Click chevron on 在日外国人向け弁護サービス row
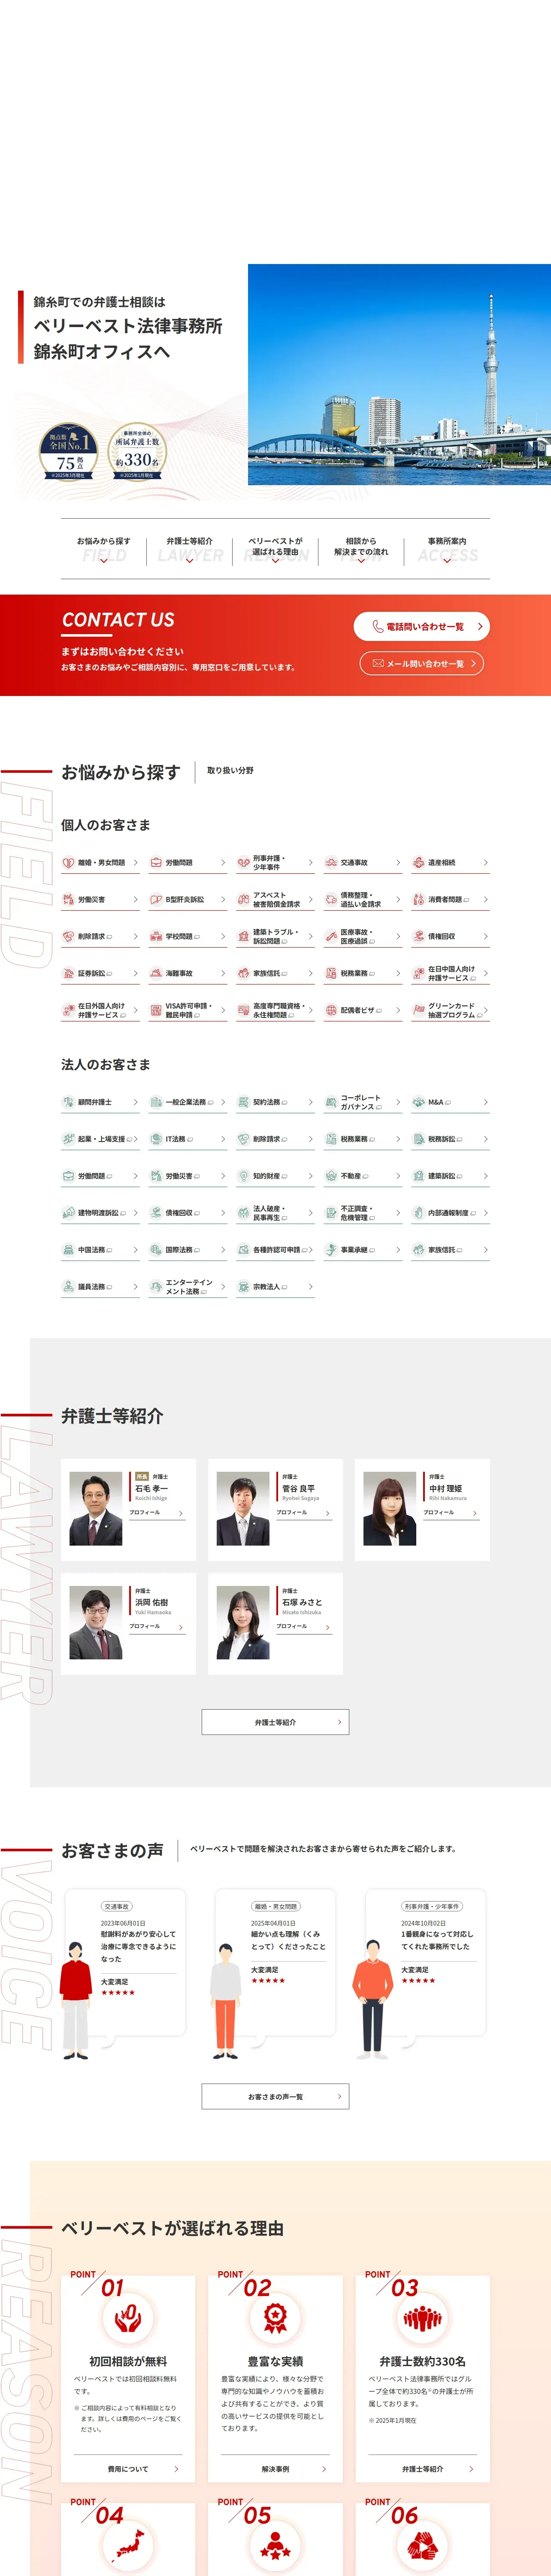The width and height of the screenshot is (551, 2576). (135, 1010)
